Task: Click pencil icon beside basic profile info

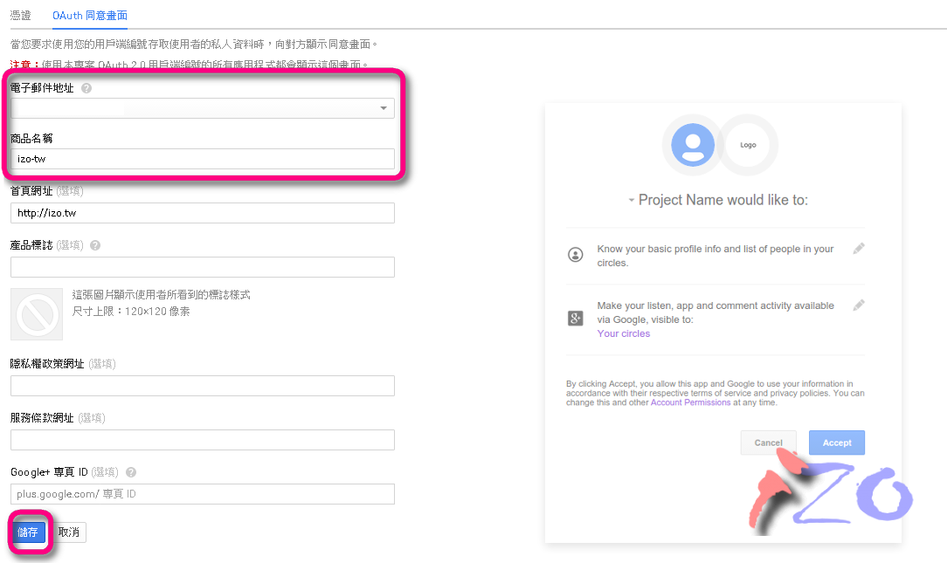Action: pos(858,249)
